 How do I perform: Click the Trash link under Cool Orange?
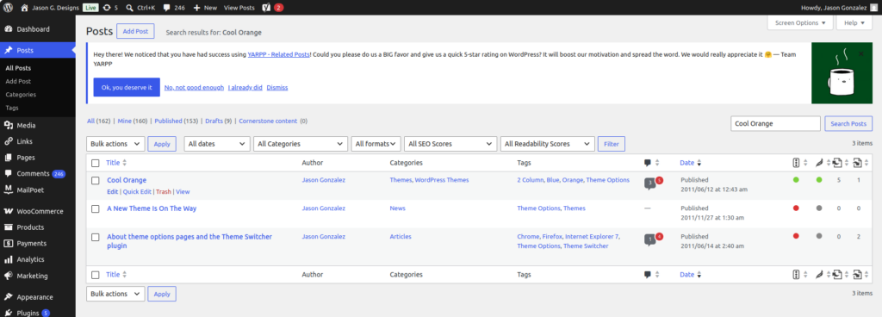tap(164, 191)
